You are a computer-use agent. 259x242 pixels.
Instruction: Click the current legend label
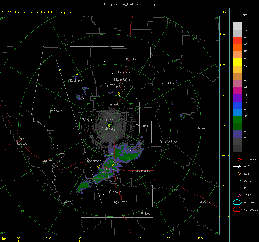tap(250, 202)
